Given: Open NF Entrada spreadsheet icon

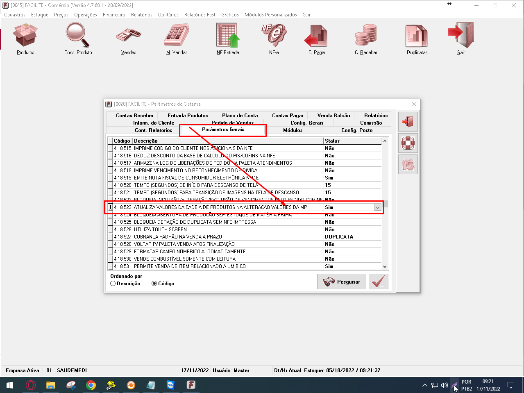Looking at the screenshot, I should [x=228, y=35].
